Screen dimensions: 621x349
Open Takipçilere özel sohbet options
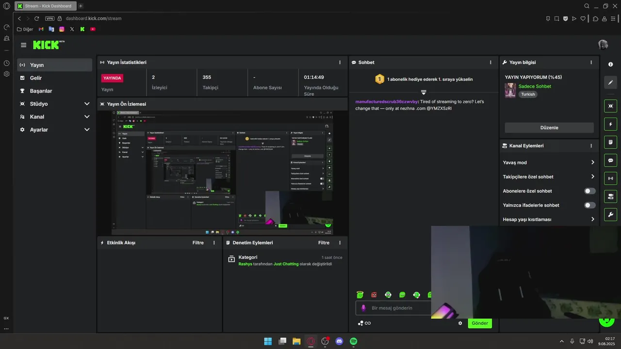point(549,177)
